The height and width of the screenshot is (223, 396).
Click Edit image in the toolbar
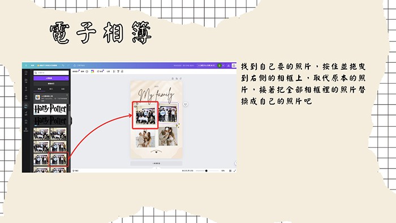pos(76,71)
